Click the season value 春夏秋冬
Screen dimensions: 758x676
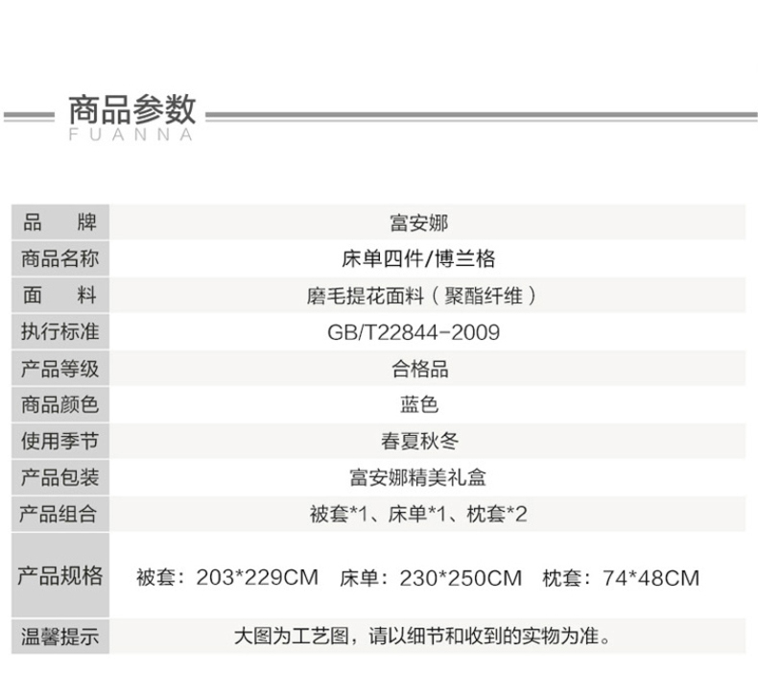pyautogui.click(x=419, y=442)
